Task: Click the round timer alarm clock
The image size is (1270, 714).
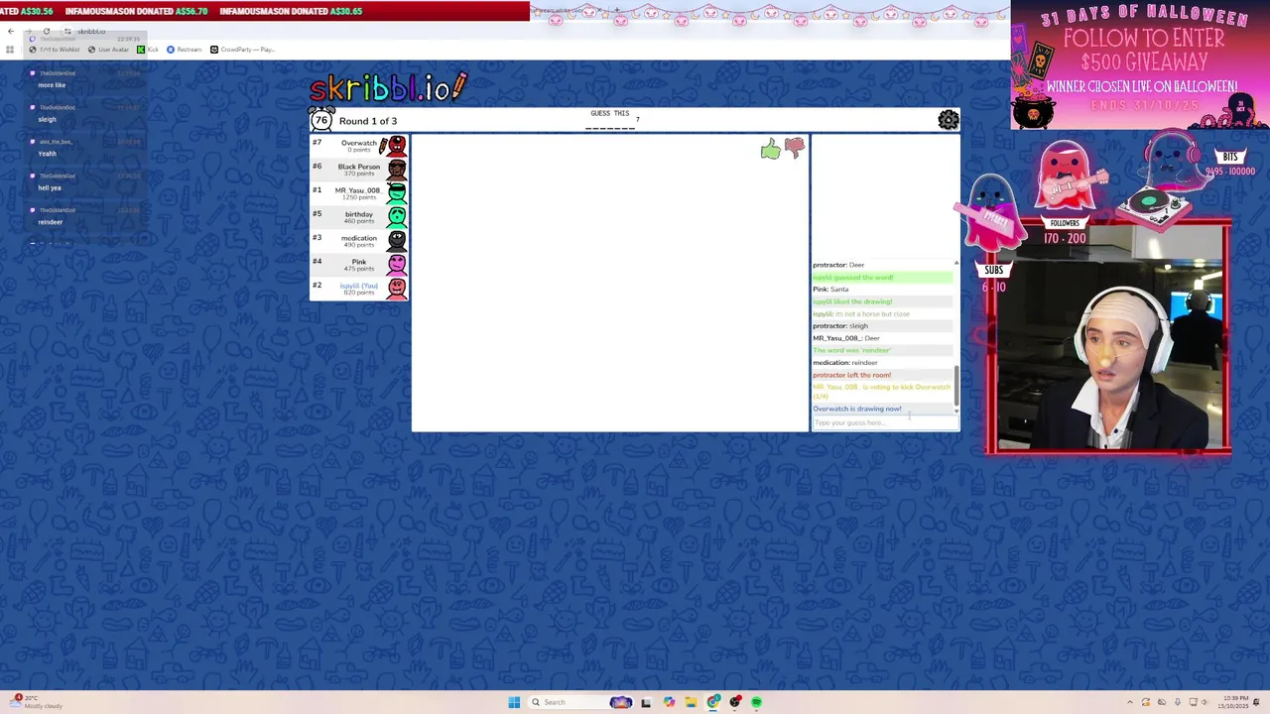Action: click(320, 121)
